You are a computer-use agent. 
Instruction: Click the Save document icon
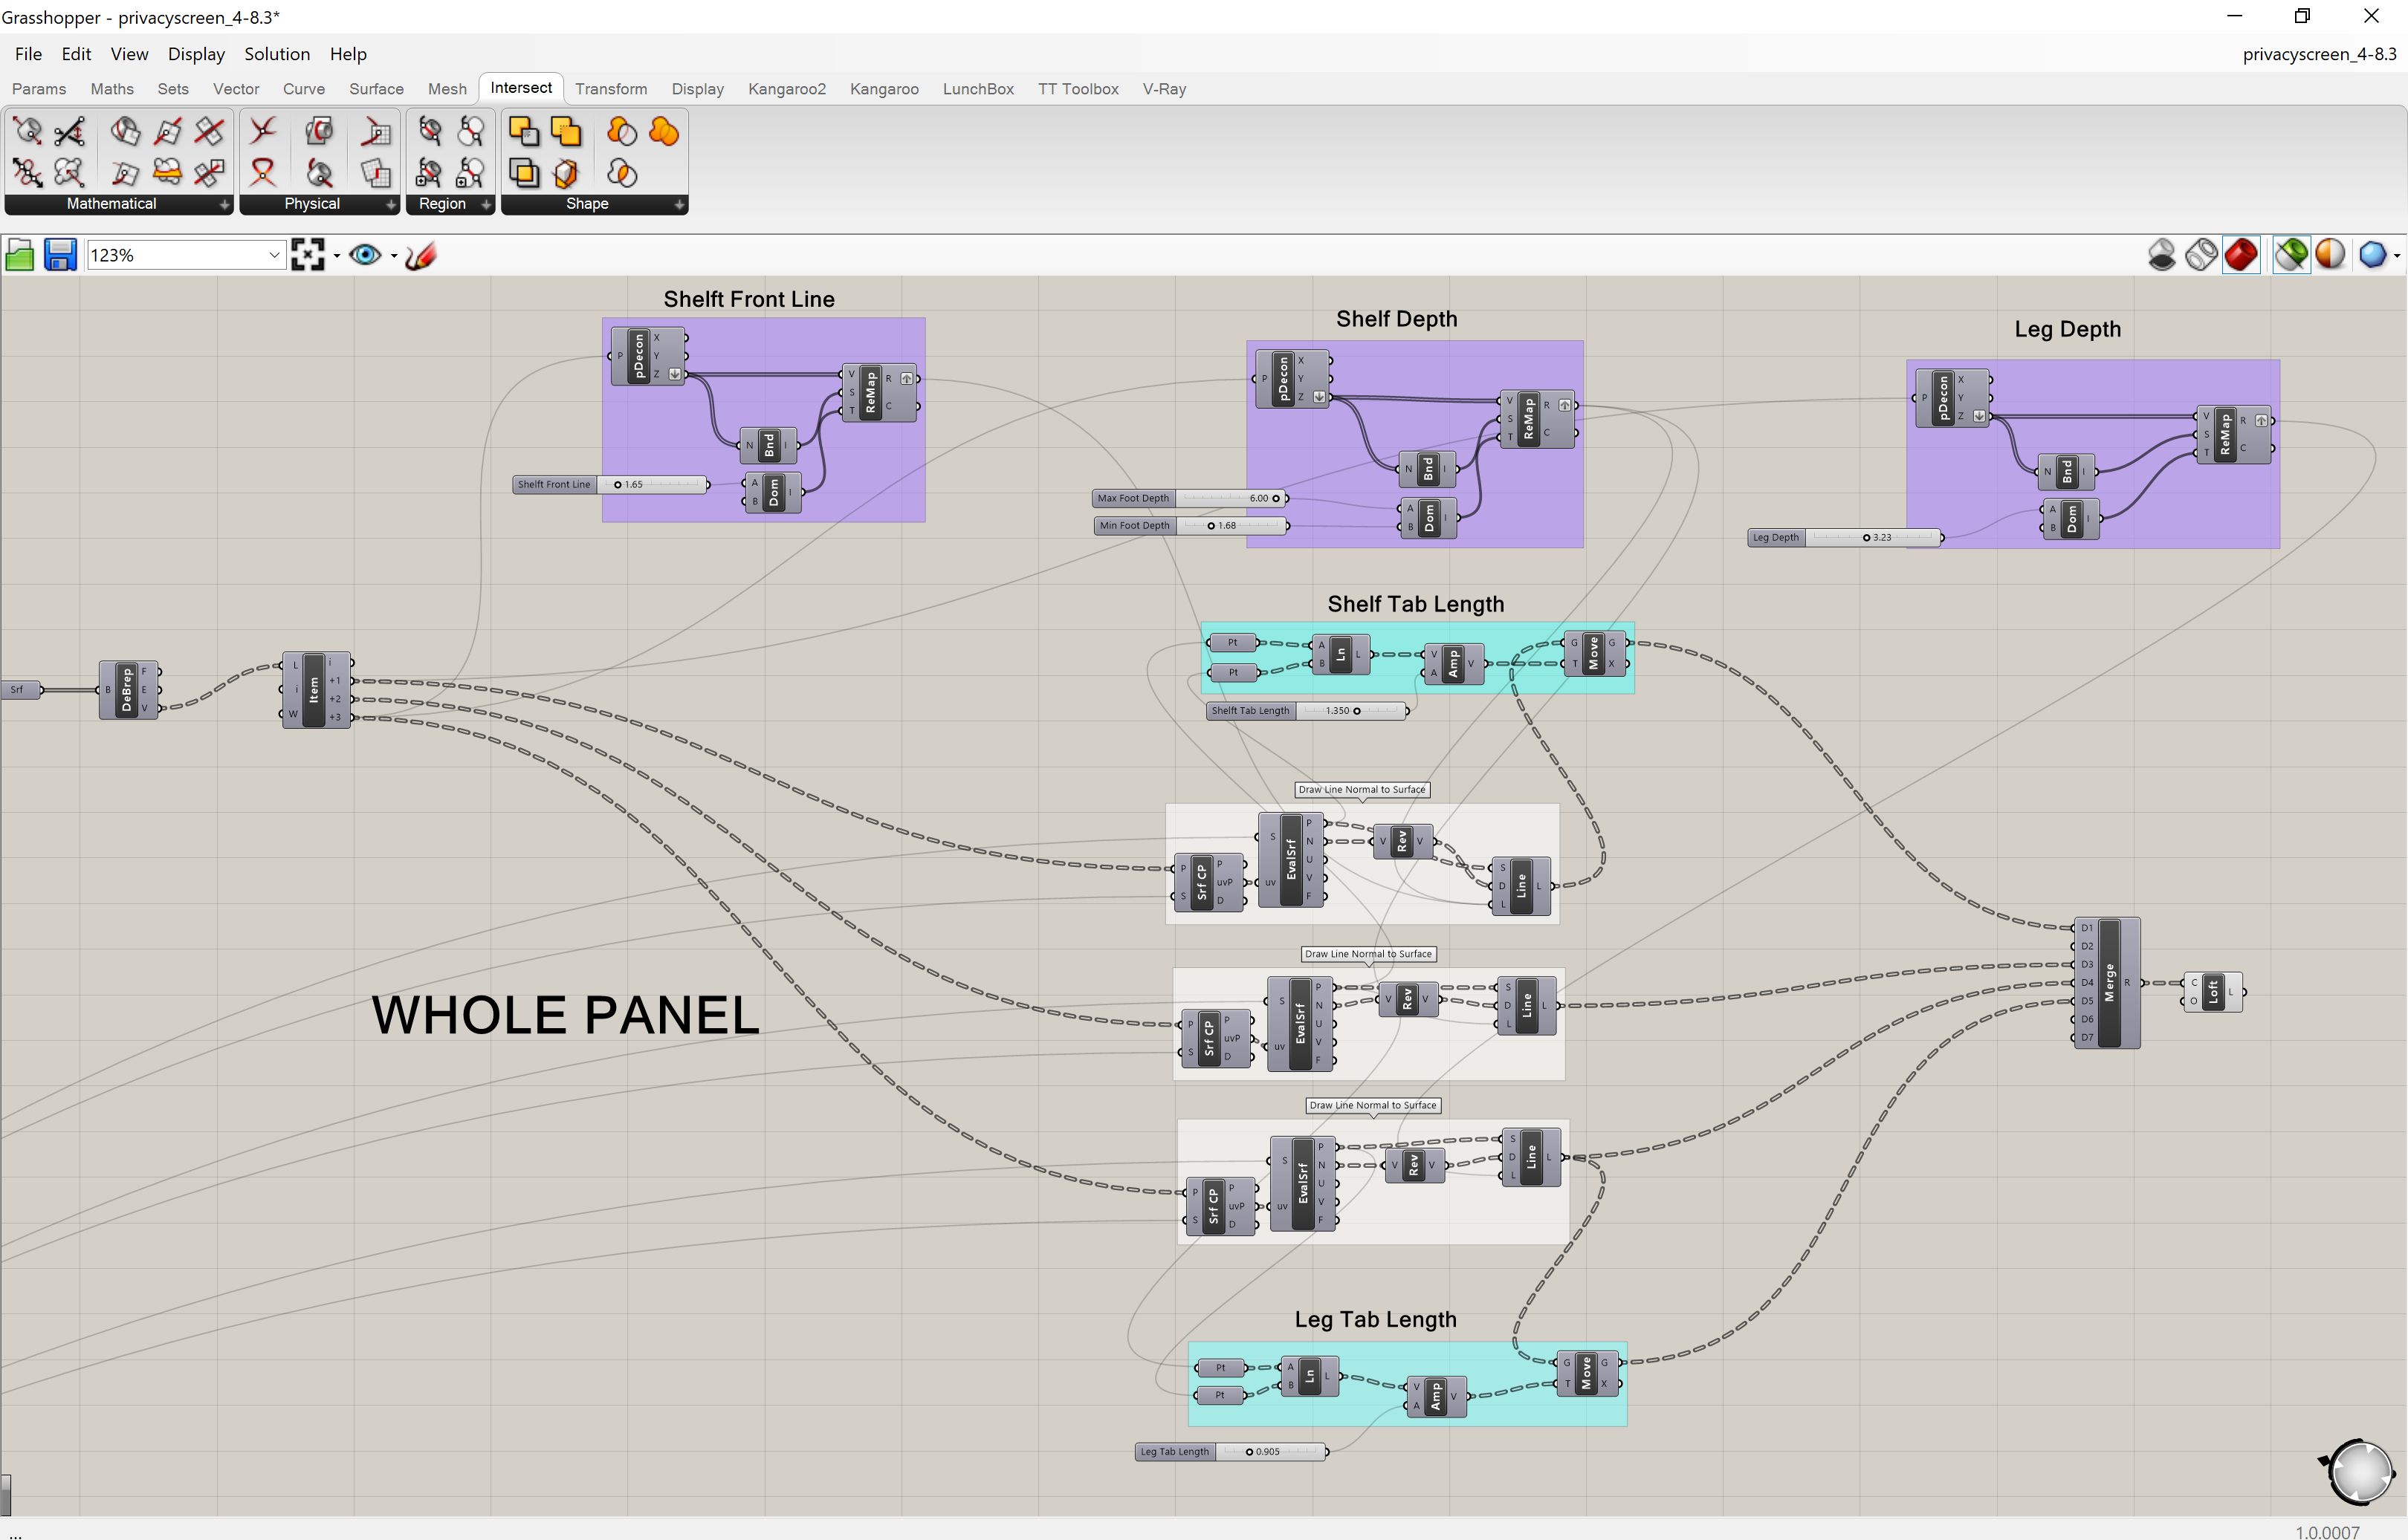(x=59, y=254)
